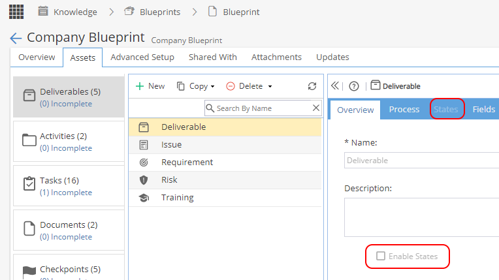
Task: Select the Assets tab
Action: coord(83,57)
